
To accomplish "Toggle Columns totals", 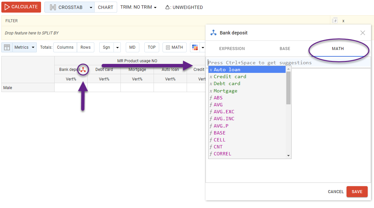I will coord(65,47).
